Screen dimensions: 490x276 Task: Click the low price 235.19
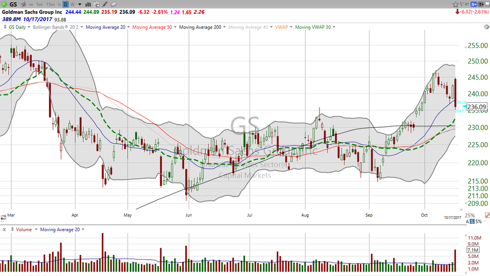click(x=109, y=12)
